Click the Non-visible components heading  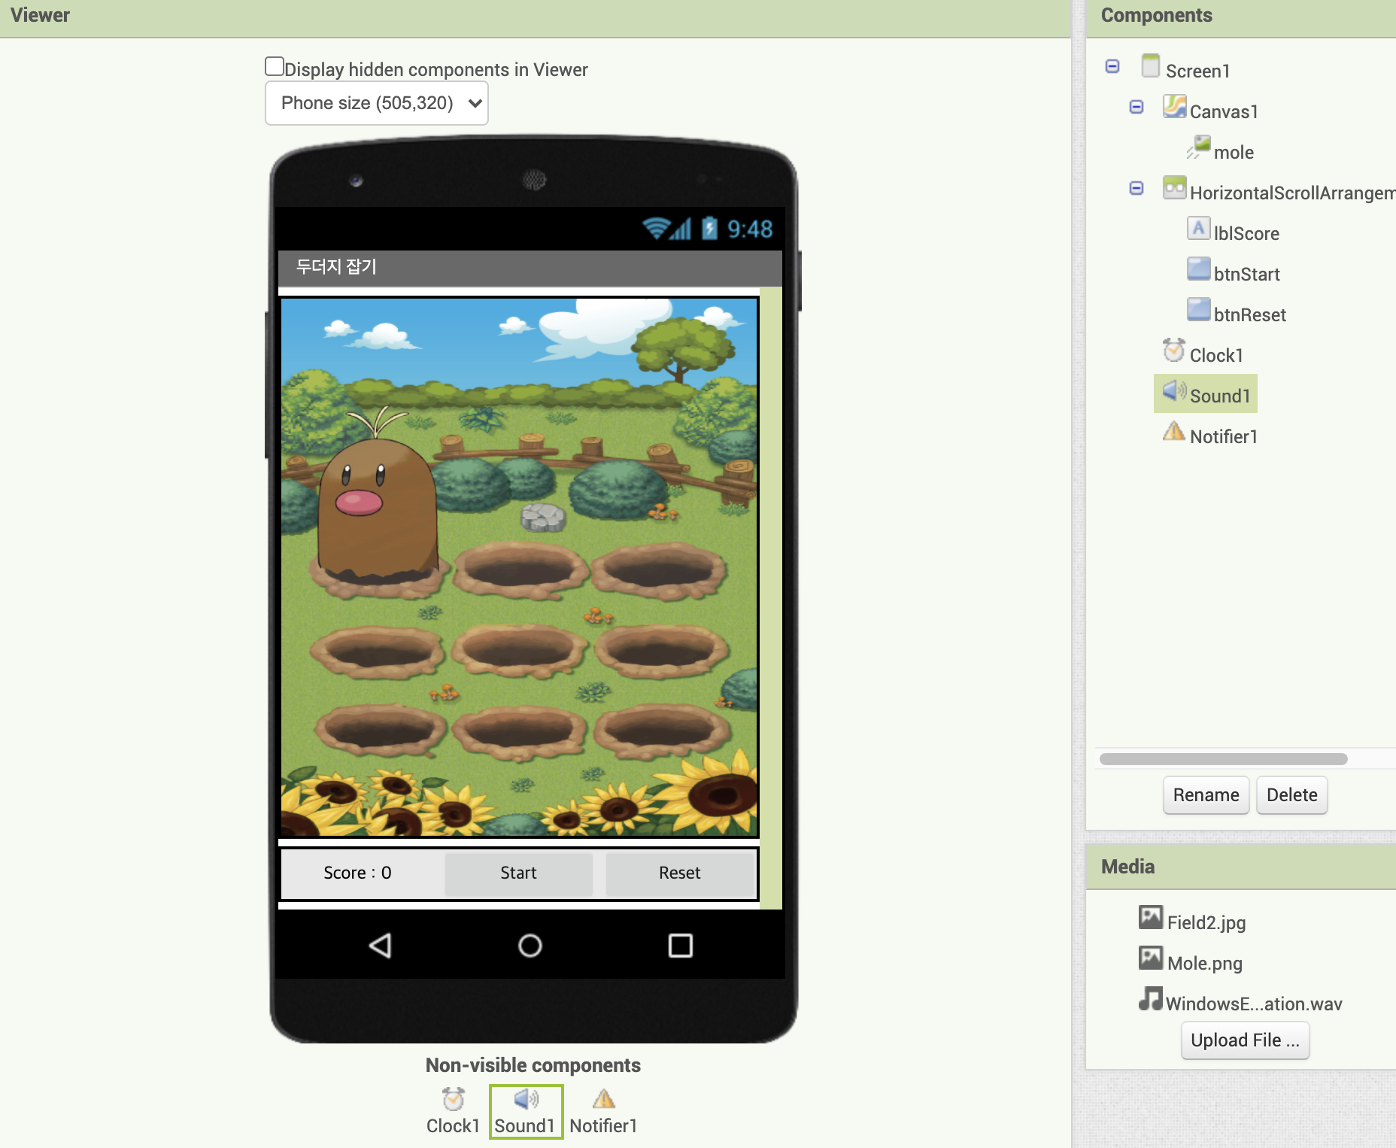(533, 1065)
